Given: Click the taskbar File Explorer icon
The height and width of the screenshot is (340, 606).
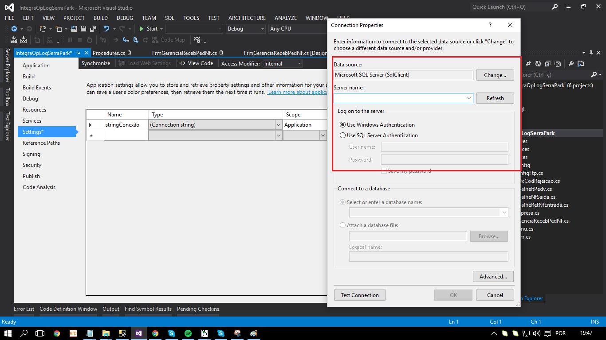Looking at the screenshot, I should 106,333.
